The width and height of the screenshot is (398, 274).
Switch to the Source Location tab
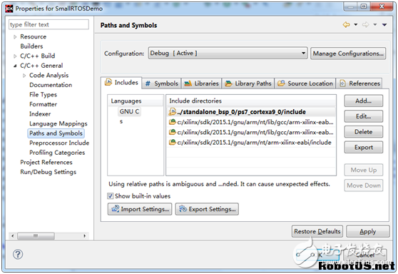tap(305, 83)
